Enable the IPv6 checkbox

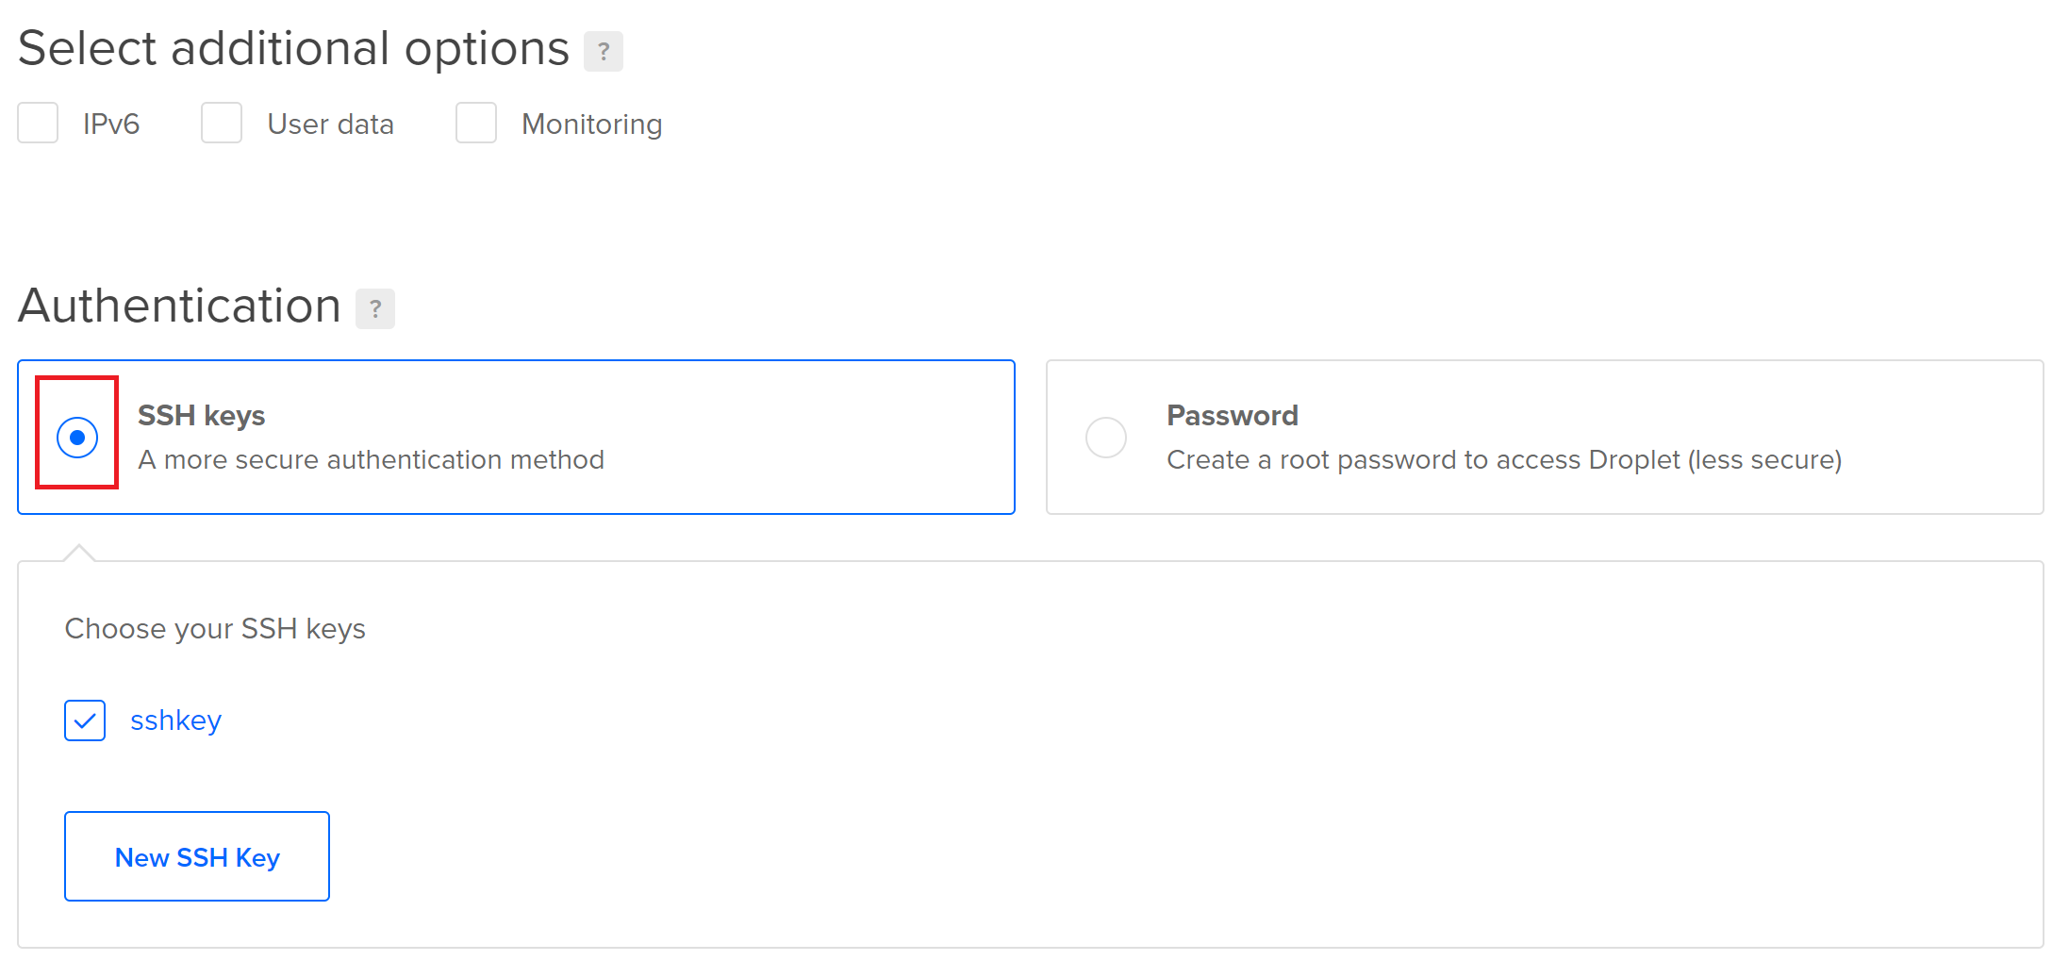click(38, 124)
